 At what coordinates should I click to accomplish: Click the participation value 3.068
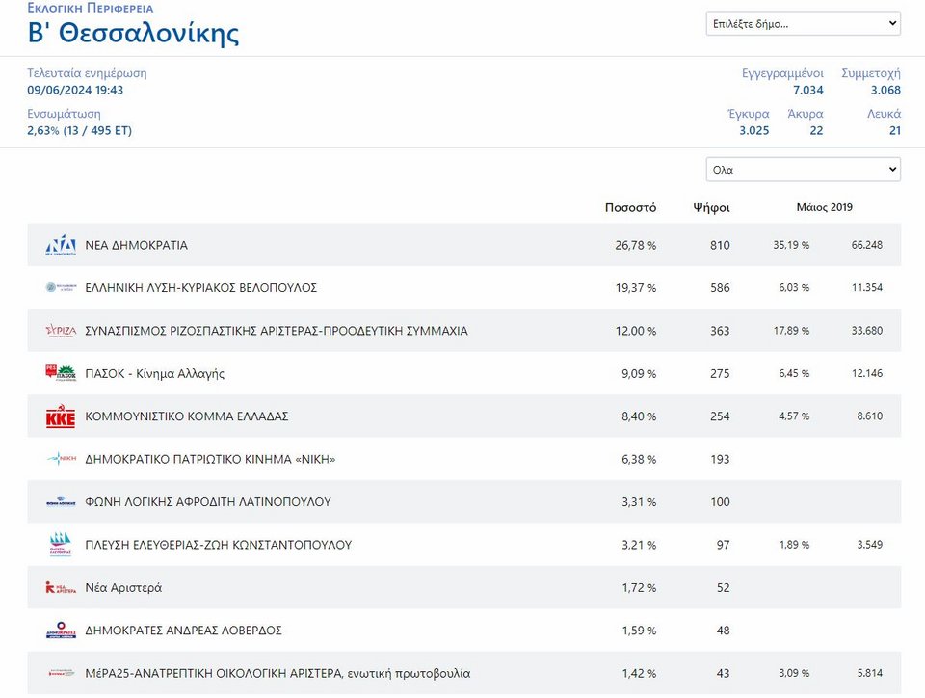point(885,90)
